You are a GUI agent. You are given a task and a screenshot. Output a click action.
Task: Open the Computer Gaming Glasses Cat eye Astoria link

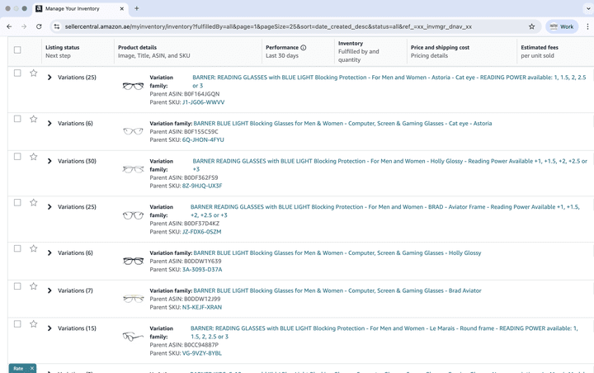(x=342, y=123)
